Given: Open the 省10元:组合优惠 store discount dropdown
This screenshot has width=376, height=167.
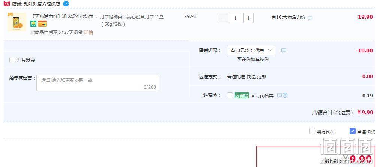Looking at the screenshot, I should (x=251, y=50).
